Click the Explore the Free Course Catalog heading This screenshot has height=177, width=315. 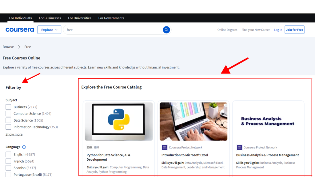click(111, 87)
